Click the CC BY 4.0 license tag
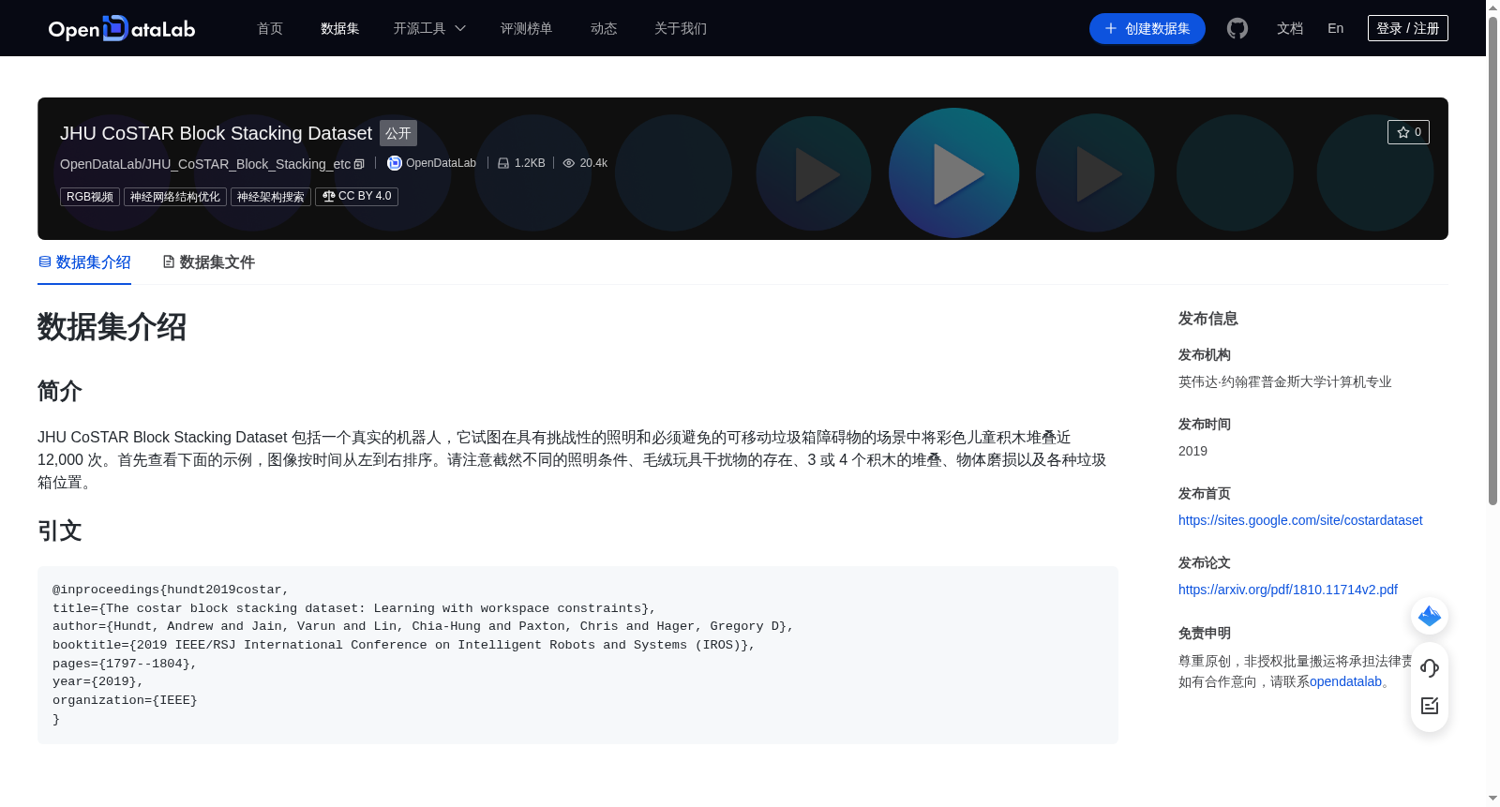This screenshot has width=1500, height=807. [356, 197]
